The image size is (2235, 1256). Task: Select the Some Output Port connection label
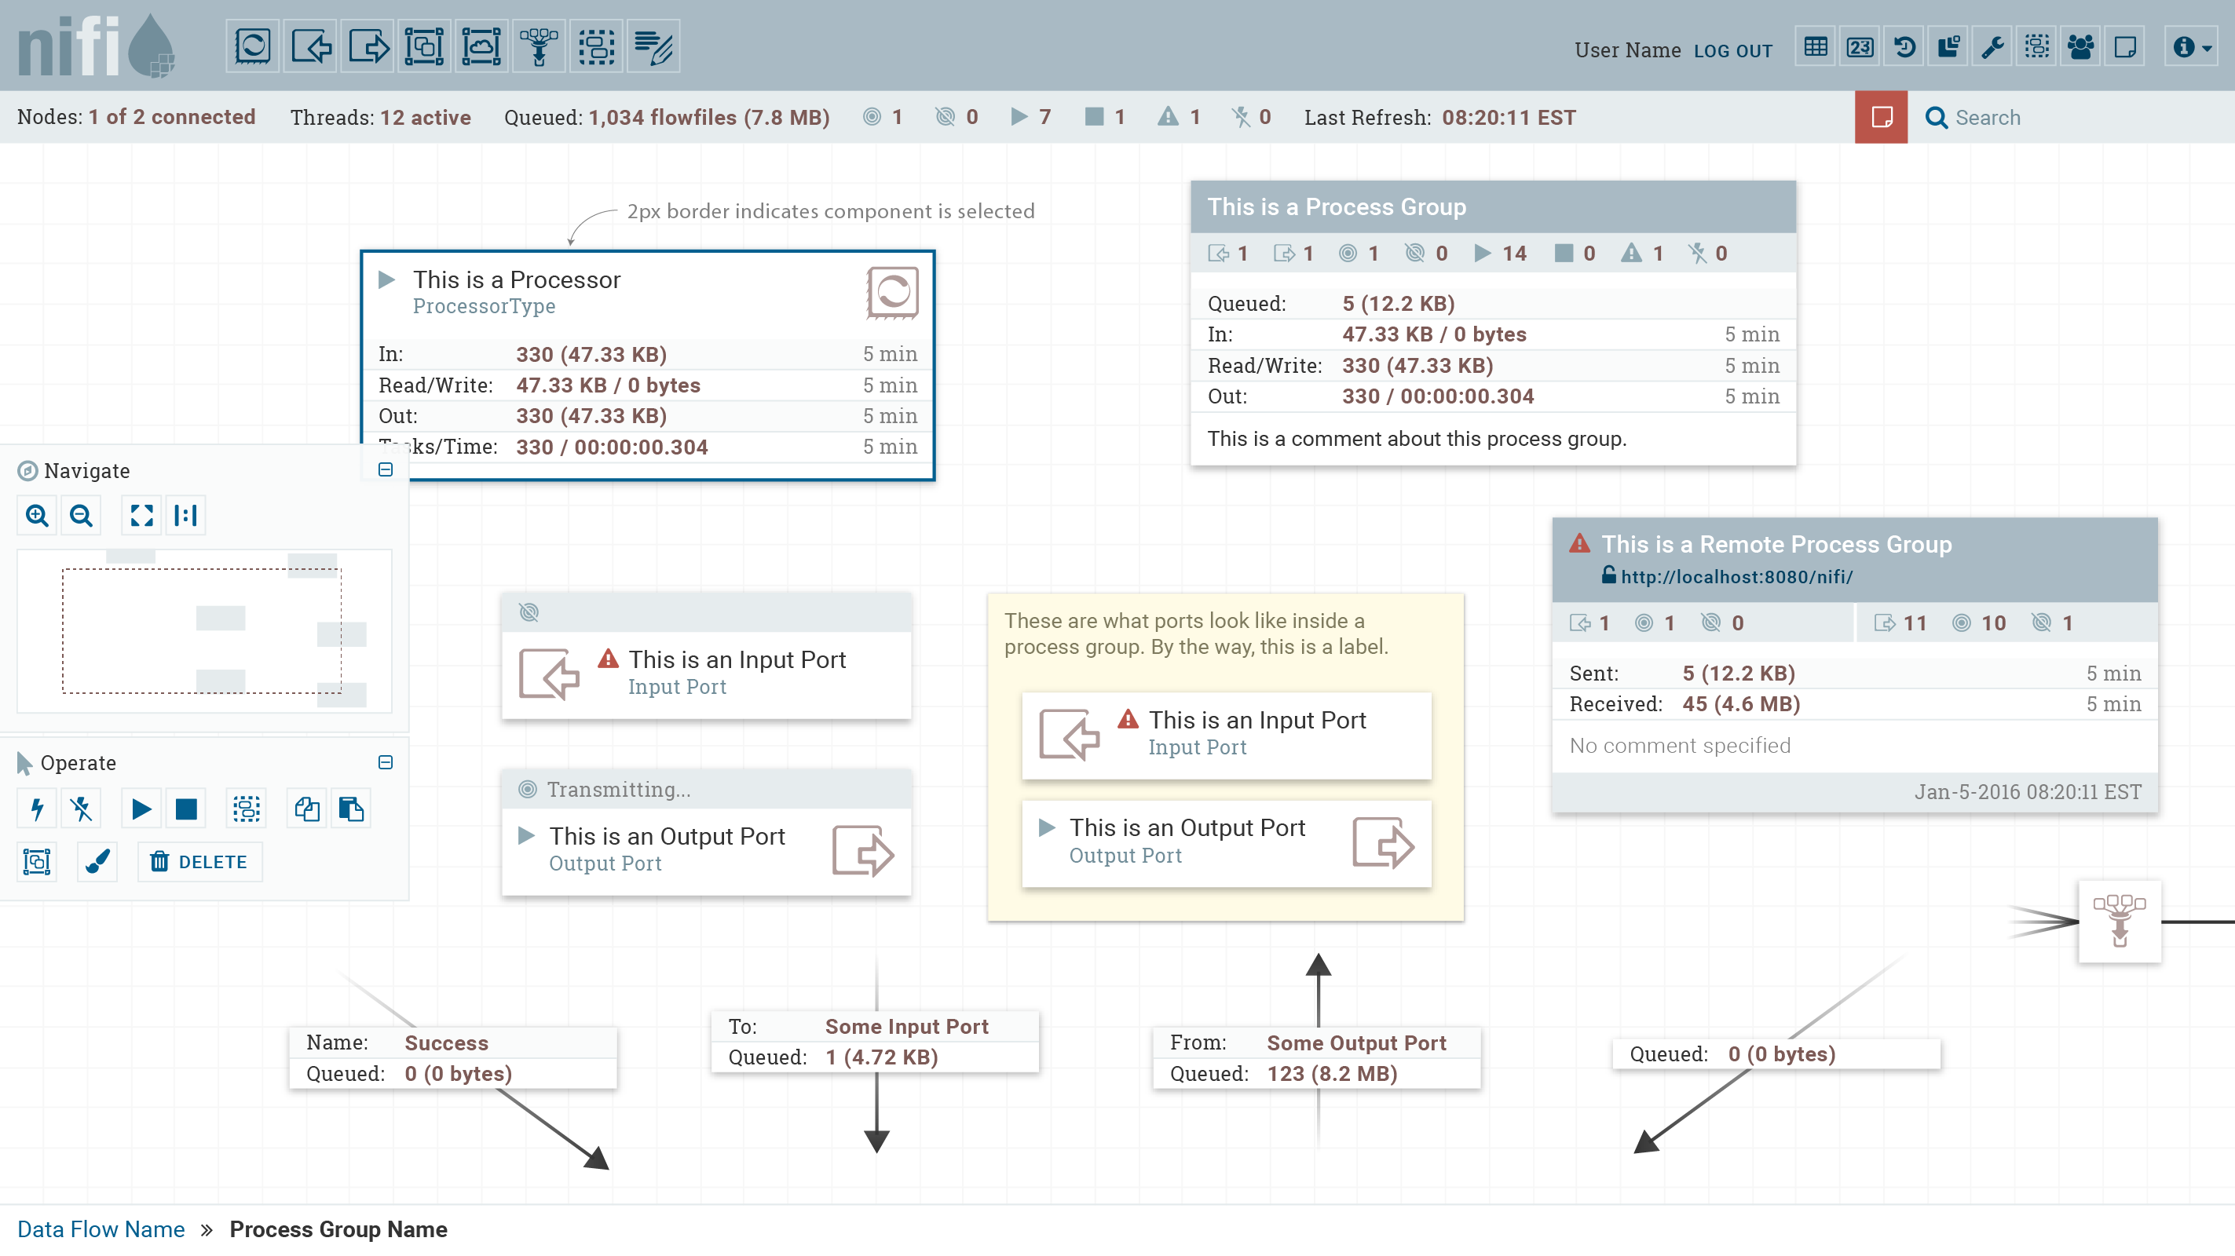(x=1317, y=1058)
